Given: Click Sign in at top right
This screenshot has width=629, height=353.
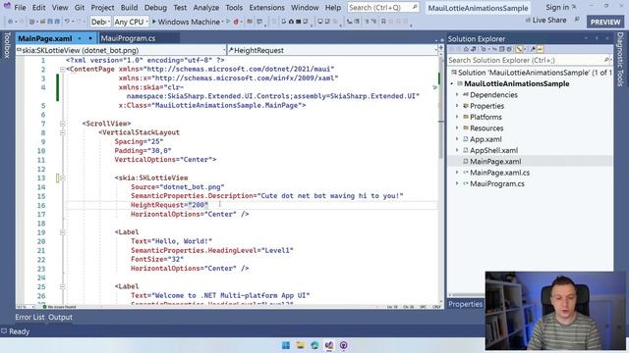Looking at the screenshot, I should pos(557,7).
